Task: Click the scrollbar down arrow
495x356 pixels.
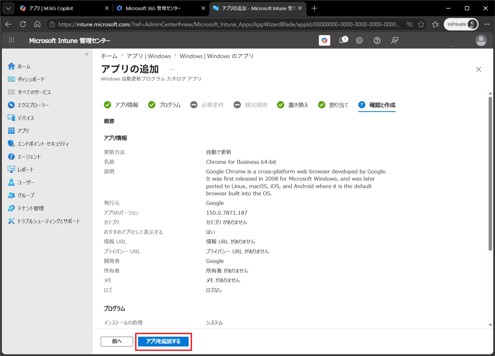Action: click(x=490, y=325)
